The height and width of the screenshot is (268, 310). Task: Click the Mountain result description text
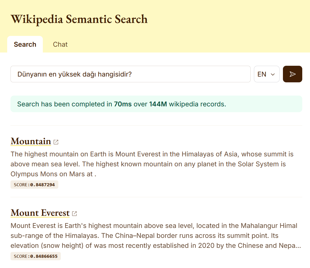coord(152,164)
